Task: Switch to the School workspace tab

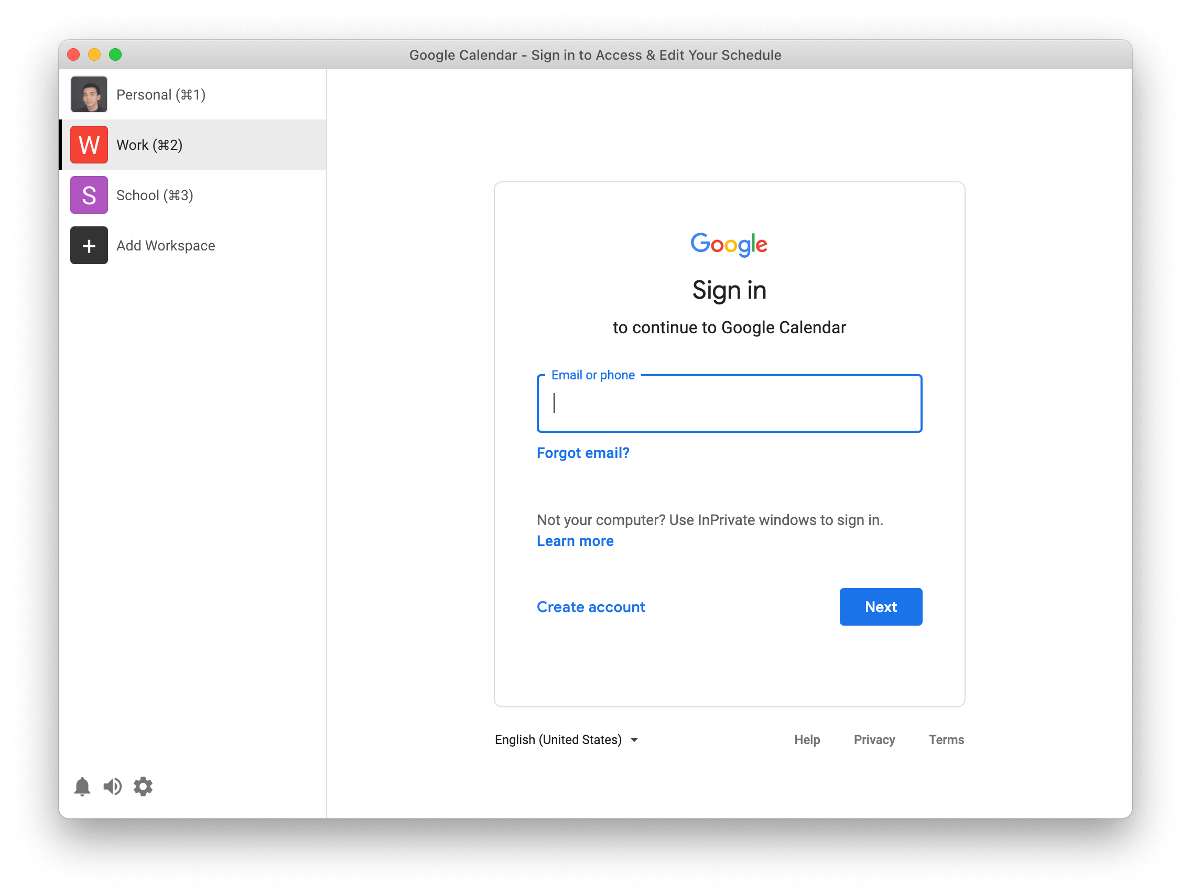Action: tap(192, 195)
